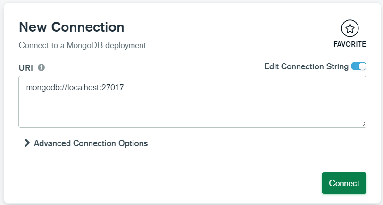Image resolution: width=383 pixels, height=205 pixels.
Task: Click the word Options in the expander label
Action: [x=133, y=143]
